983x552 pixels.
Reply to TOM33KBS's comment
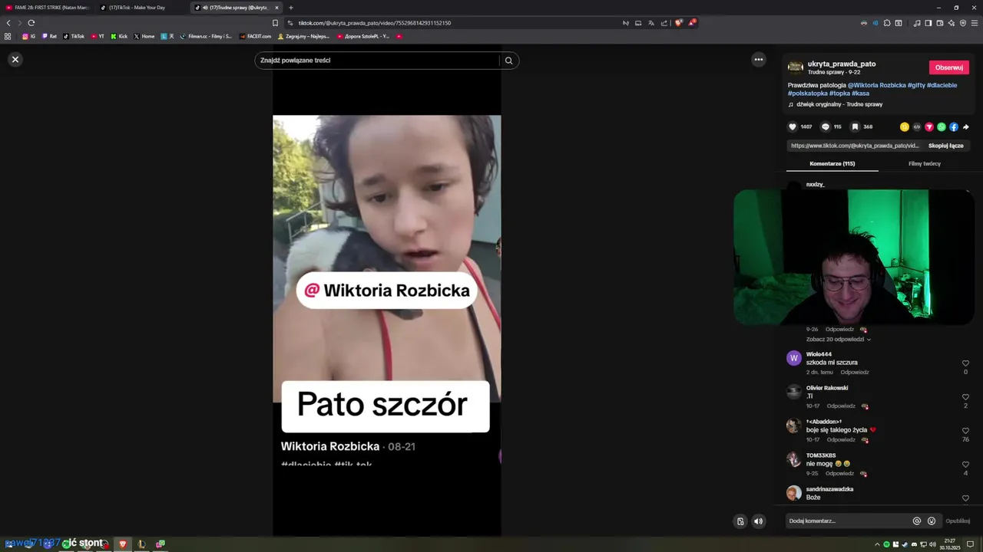(839, 474)
